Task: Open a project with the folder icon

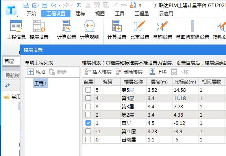Action: pyautogui.click(x=35, y=6)
